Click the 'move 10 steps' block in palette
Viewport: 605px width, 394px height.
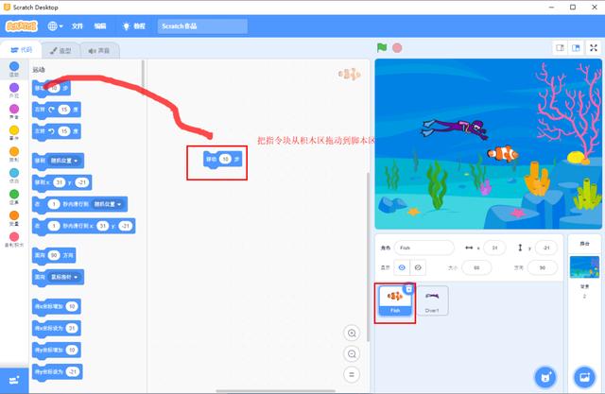(x=51, y=88)
